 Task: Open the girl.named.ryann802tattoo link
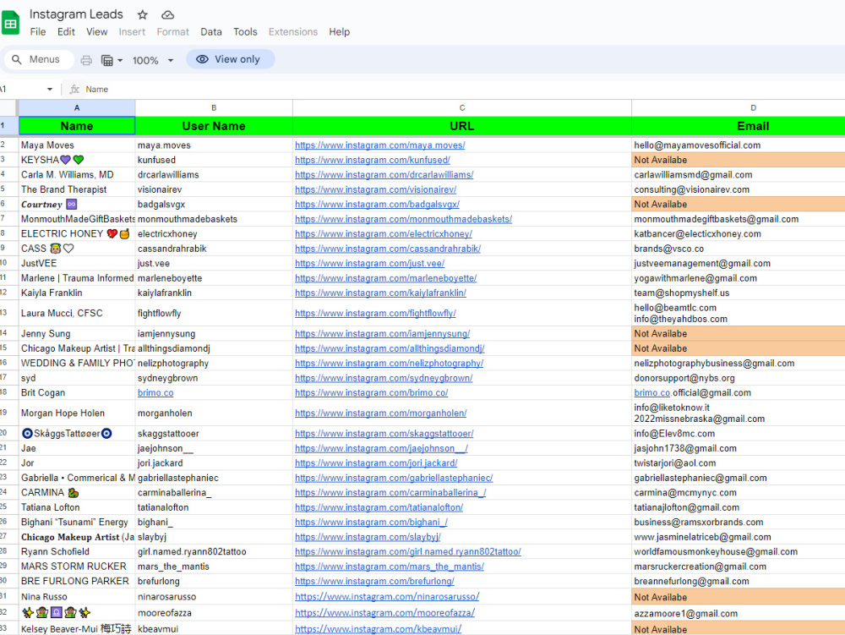408,552
